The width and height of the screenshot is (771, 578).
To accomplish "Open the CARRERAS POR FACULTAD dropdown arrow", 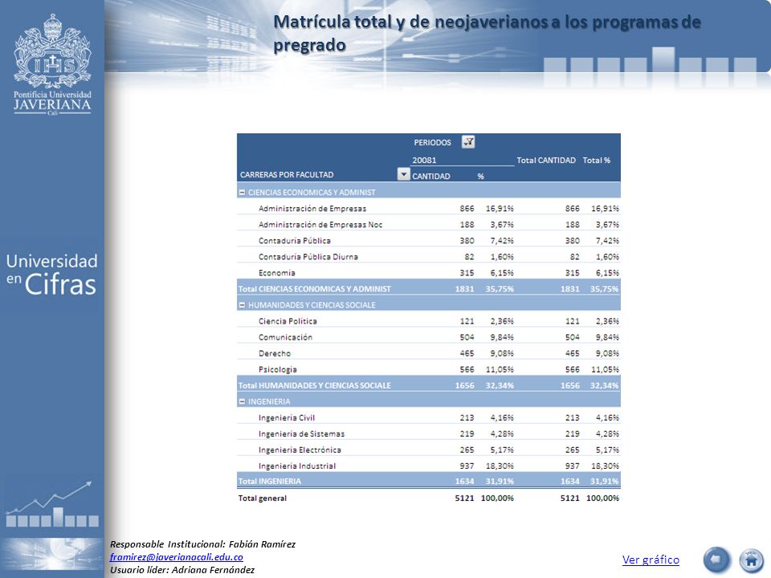I will point(403,174).
